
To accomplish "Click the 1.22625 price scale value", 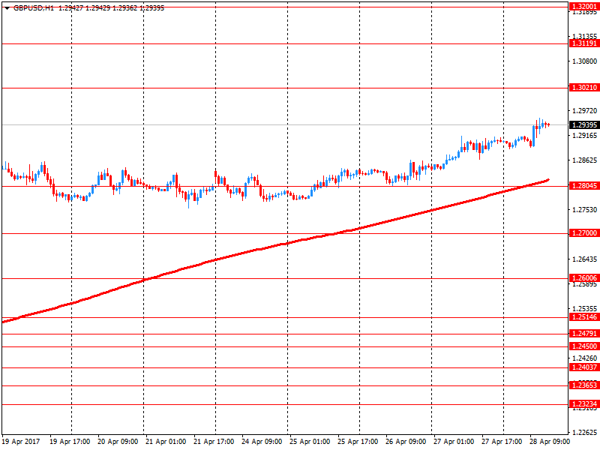I will (x=585, y=433).
